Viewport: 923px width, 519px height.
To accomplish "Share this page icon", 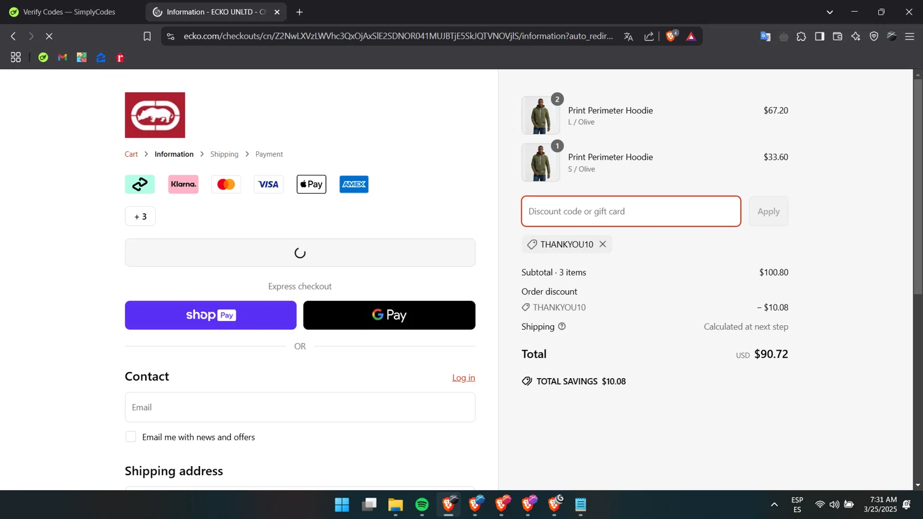I will point(649,36).
